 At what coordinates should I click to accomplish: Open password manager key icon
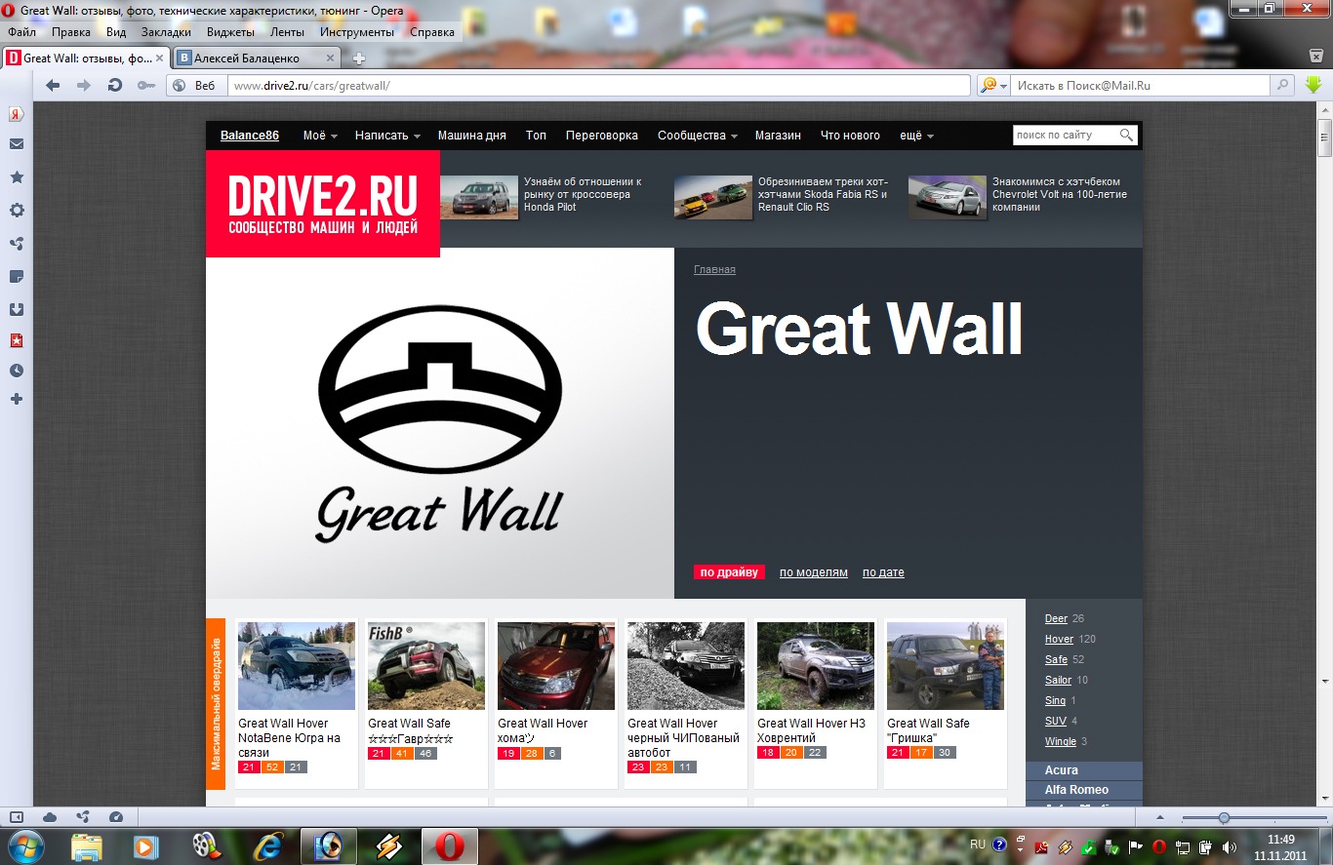point(145,86)
